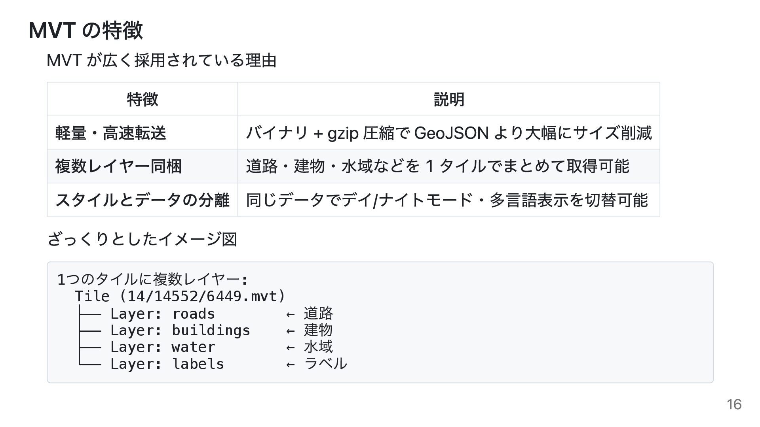
Task: Click the subtitle "MVT が広く採用されている理由"
Action: pyautogui.click(x=161, y=60)
